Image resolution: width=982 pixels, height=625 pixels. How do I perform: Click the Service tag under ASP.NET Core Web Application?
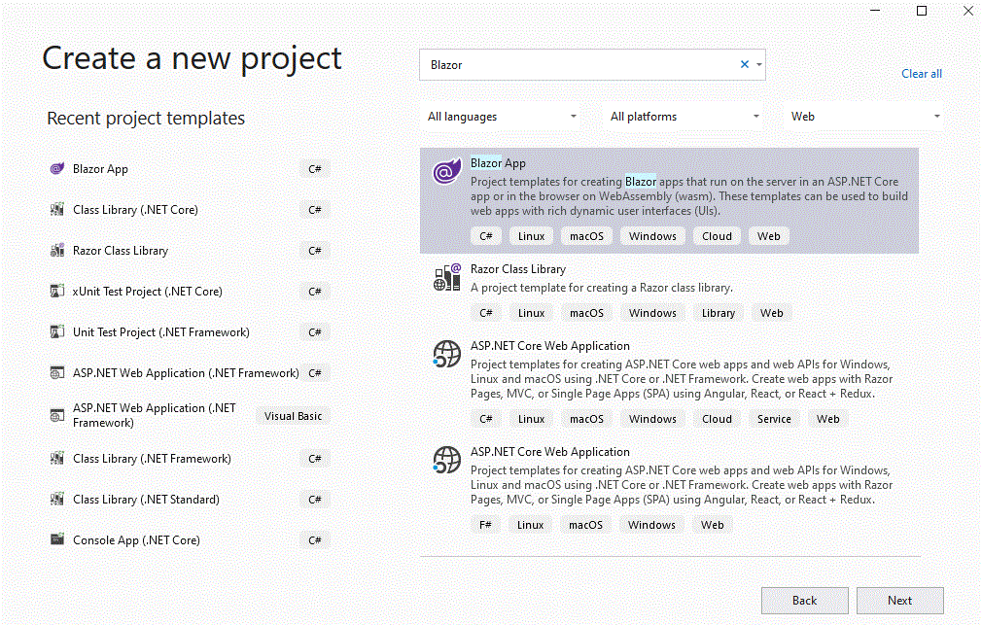(774, 419)
